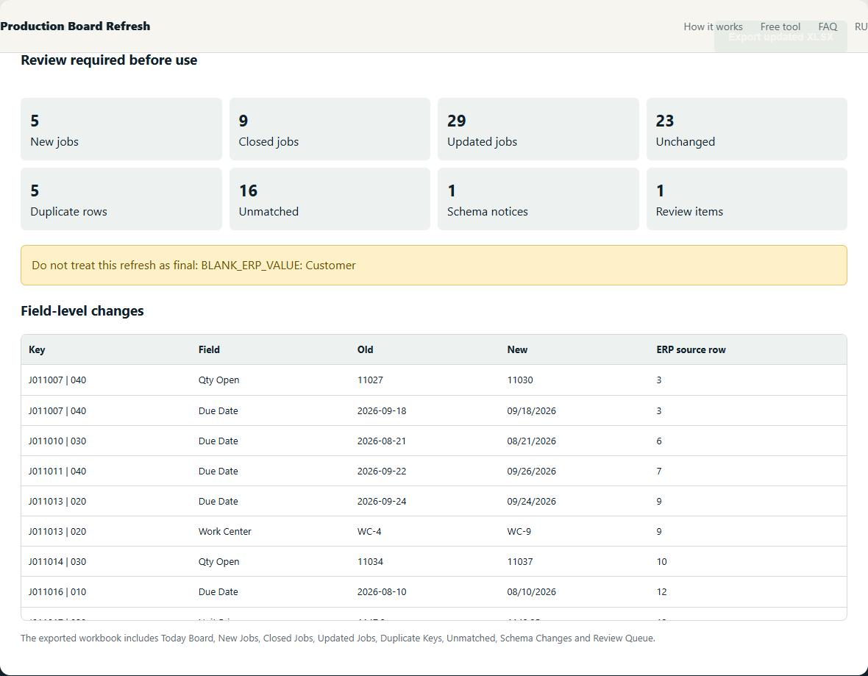Click the new date 09/18/2026

[x=531, y=410]
